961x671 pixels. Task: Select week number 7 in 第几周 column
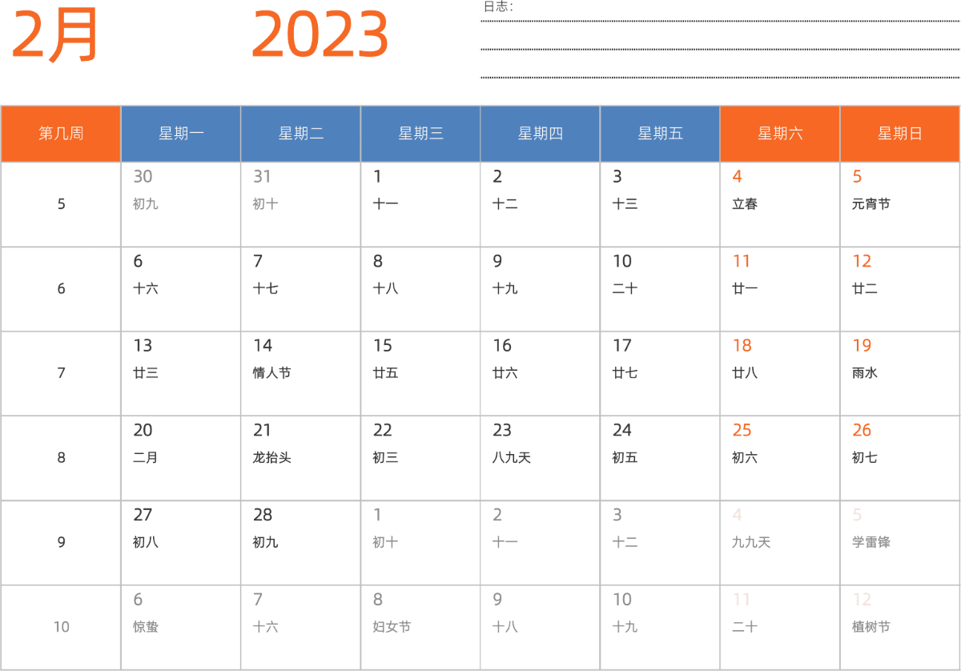(x=61, y=373)
